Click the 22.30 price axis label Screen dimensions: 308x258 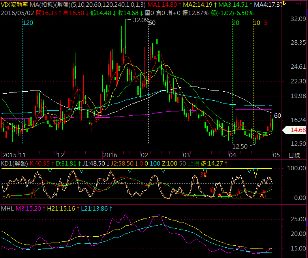point(298,81)
